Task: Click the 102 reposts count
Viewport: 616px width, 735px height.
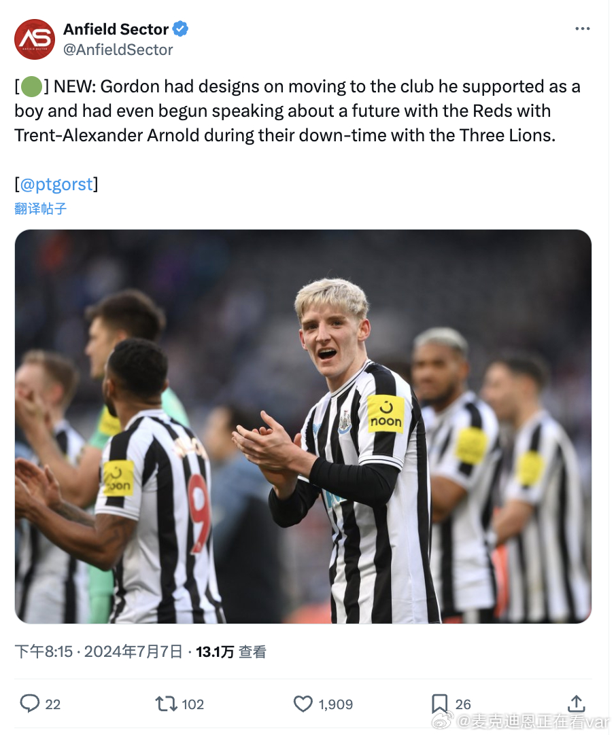Action: click(x=193, y=704)
